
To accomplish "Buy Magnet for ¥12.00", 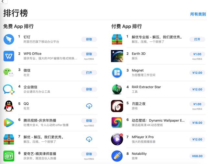I will 197,73.
